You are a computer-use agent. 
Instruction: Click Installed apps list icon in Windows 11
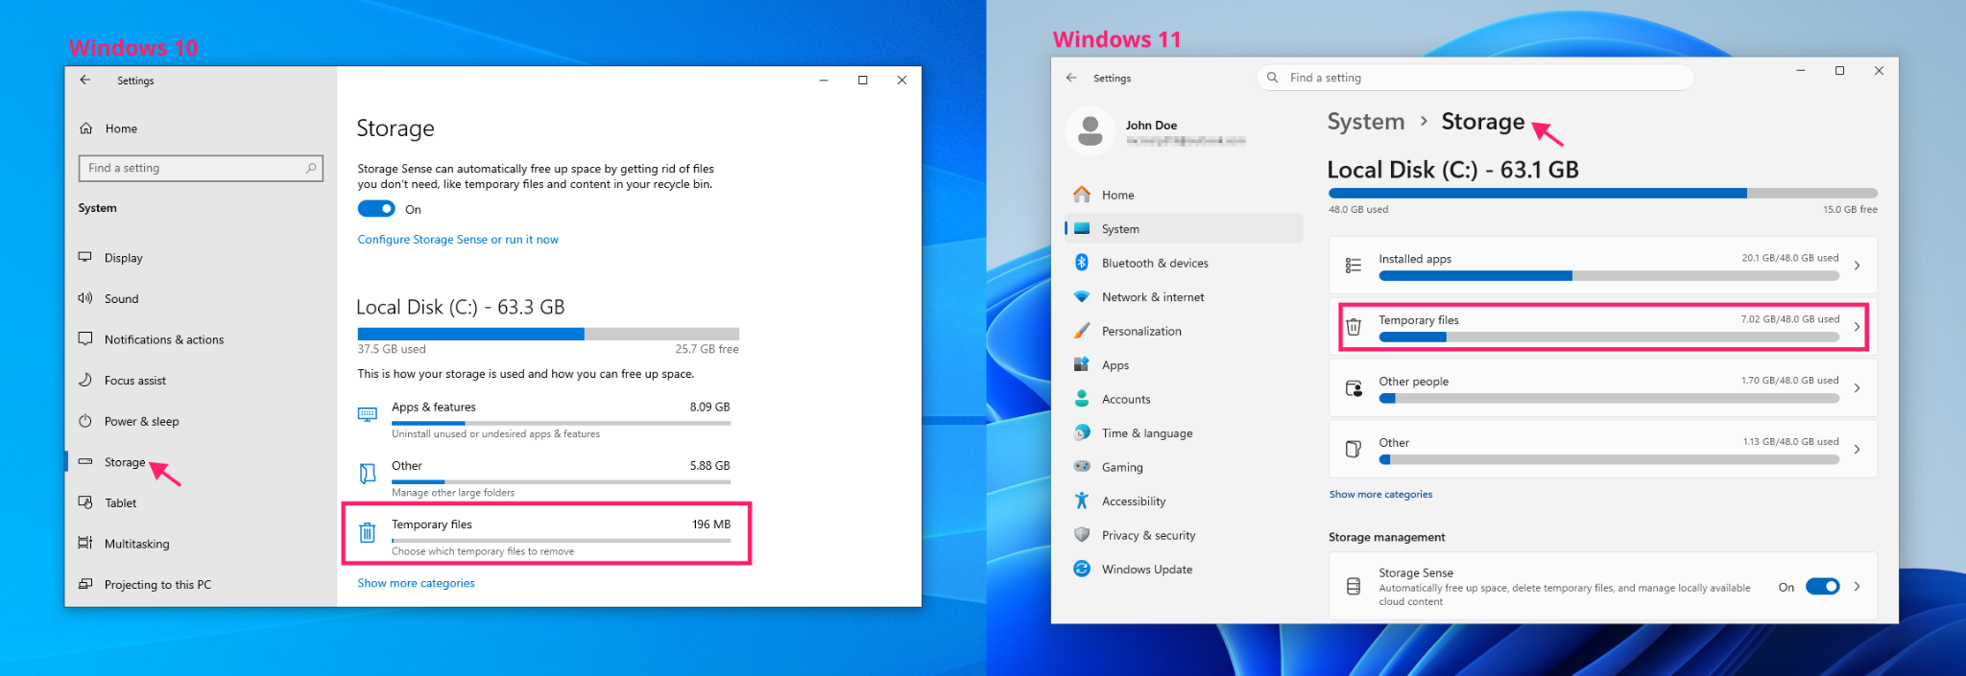point(1354,266)
